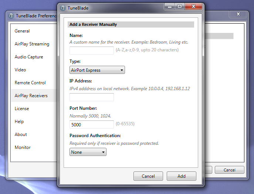The width and height of the screenshot is (254, 194).
Task: Click the hint text '(0-65535)'
Action: click(x=125, y=124)
